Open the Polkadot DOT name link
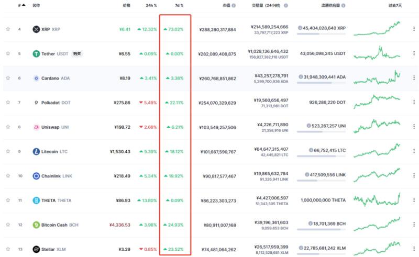 point(56,103)
